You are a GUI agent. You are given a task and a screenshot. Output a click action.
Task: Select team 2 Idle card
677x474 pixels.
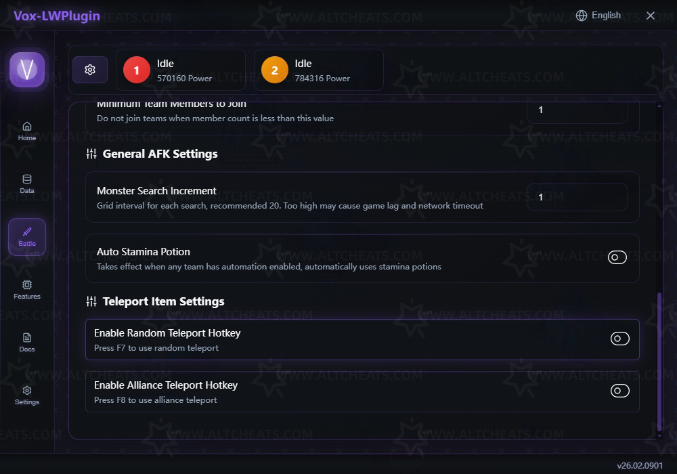(x=319, y=70)
